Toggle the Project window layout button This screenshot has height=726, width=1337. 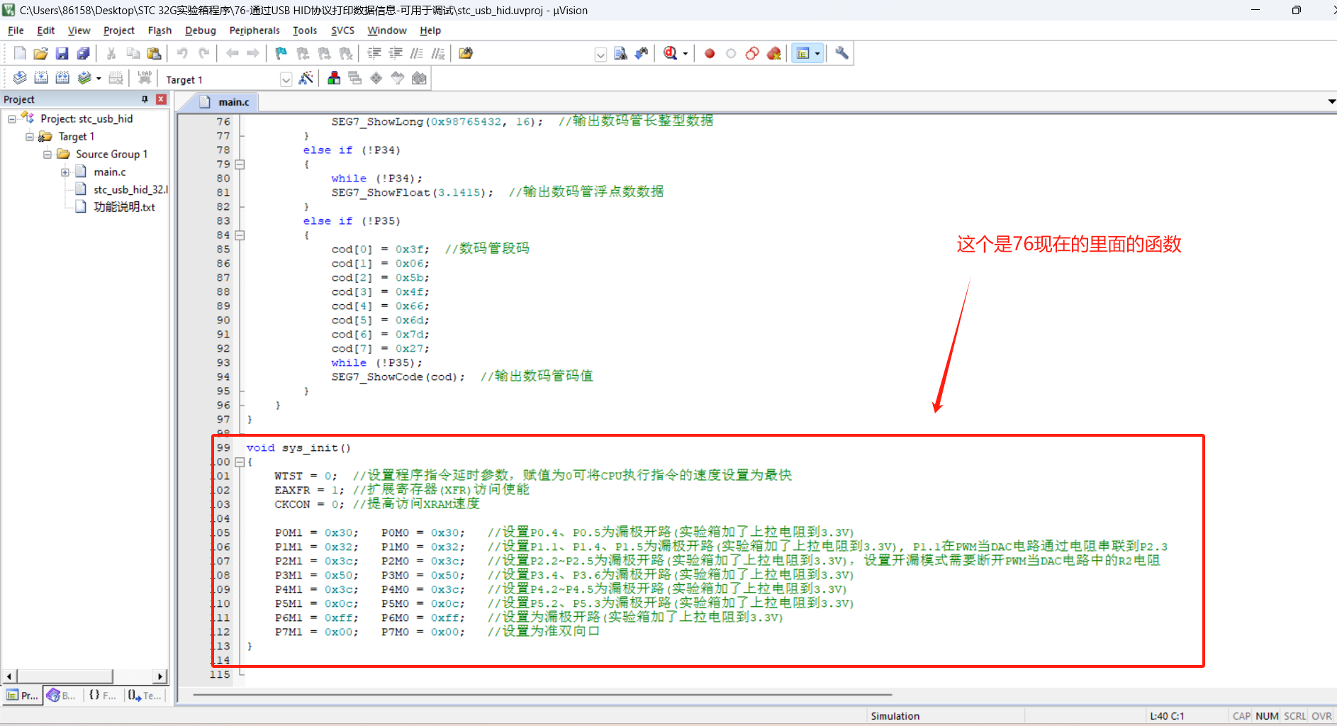[x=803, y=53]
